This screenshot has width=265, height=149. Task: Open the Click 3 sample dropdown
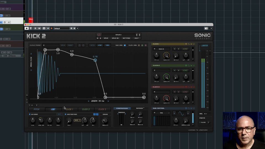(161, 92)
